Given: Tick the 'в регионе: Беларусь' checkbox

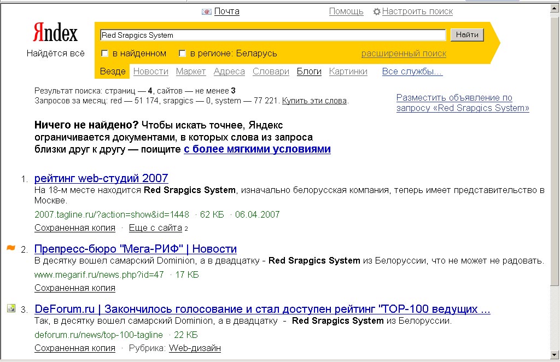Looking at the screenshot, I should click(182, 54).
